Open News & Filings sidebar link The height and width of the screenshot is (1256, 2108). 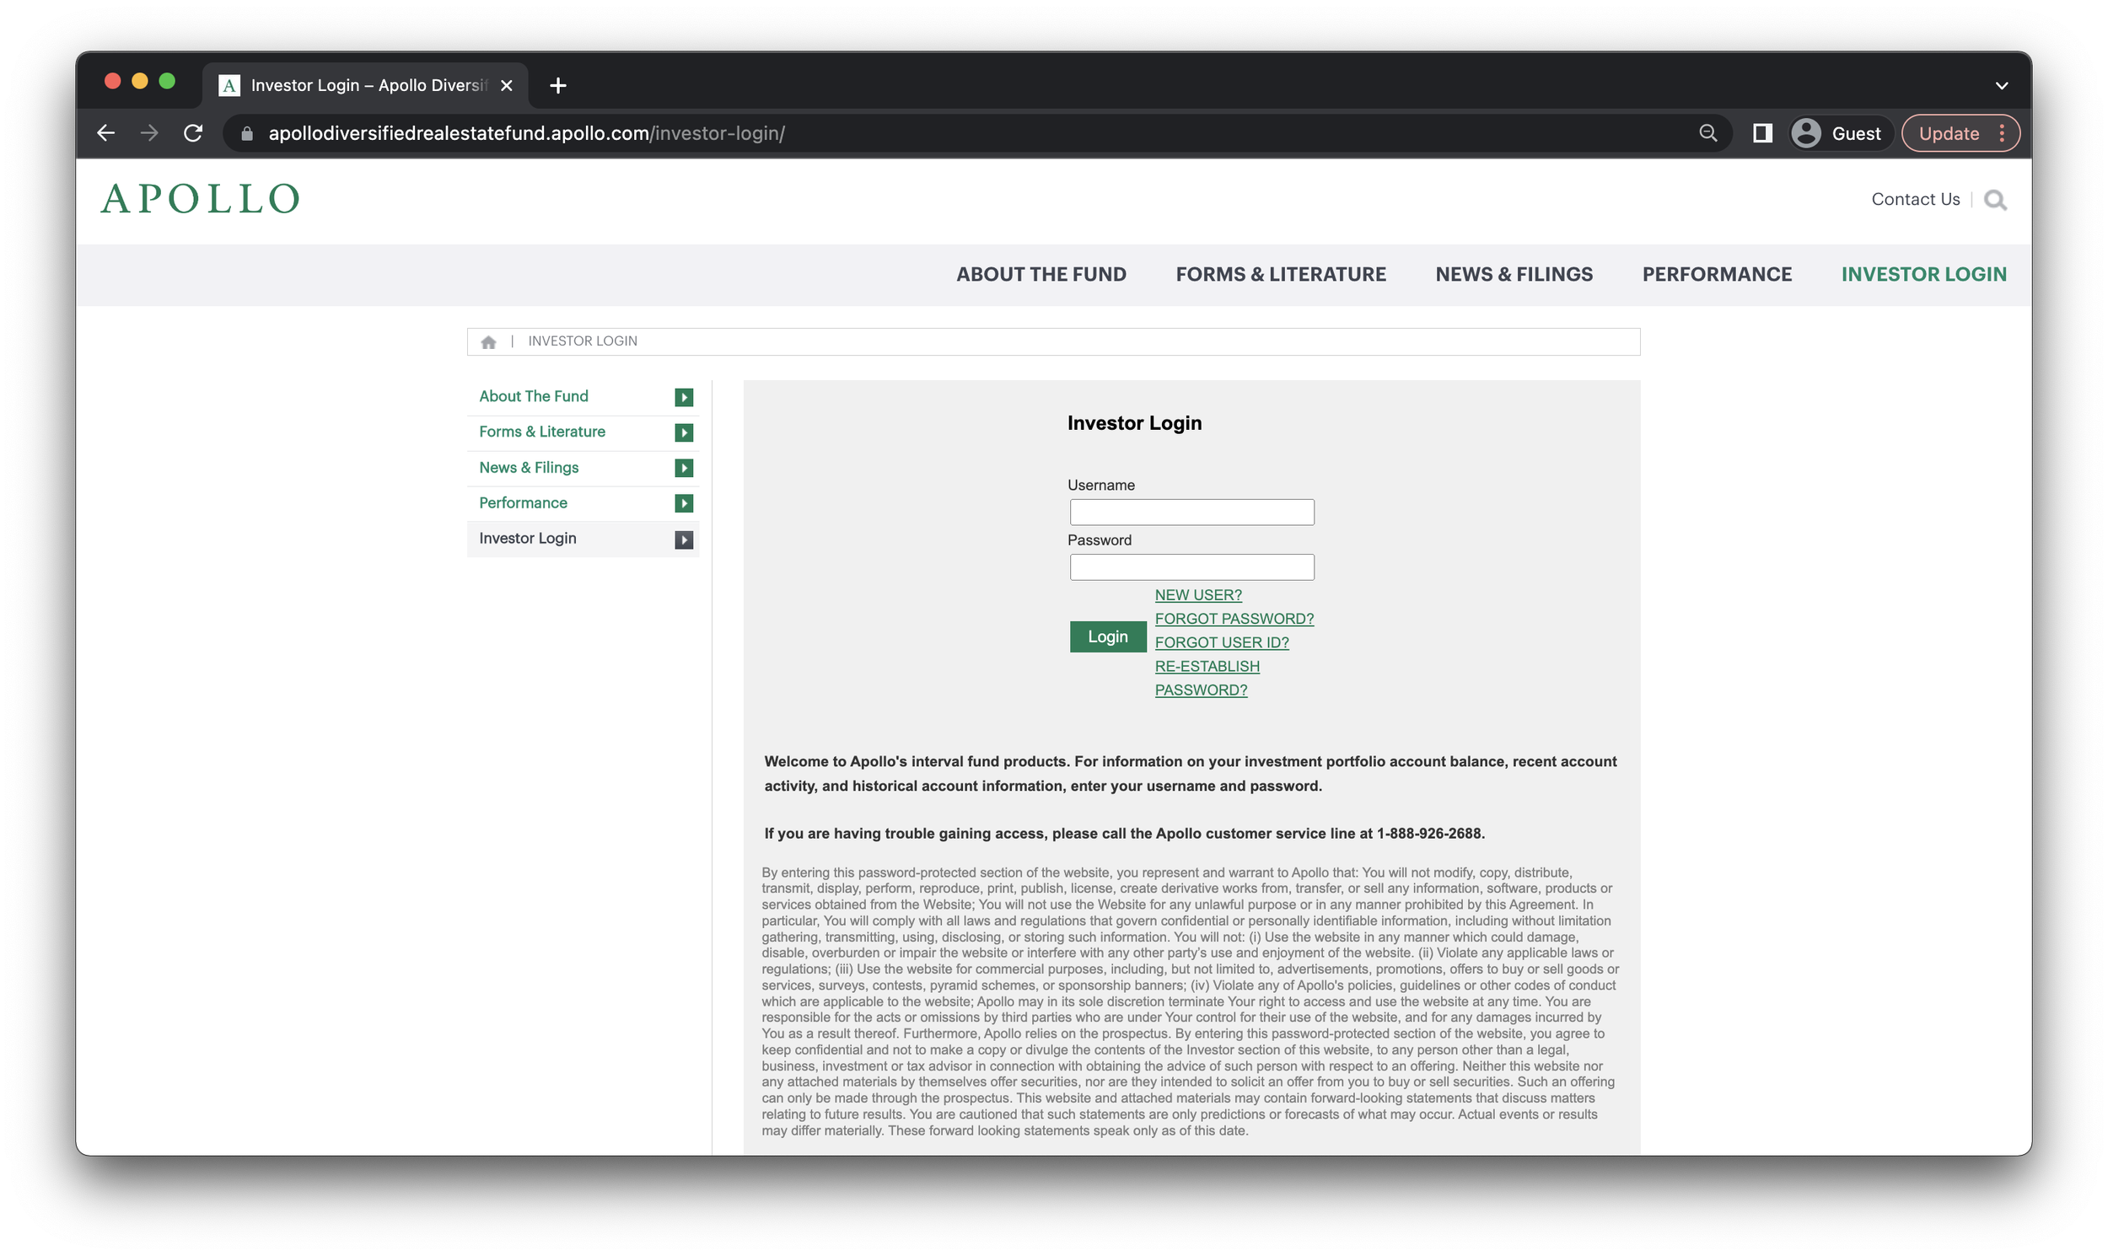(530, 467)
